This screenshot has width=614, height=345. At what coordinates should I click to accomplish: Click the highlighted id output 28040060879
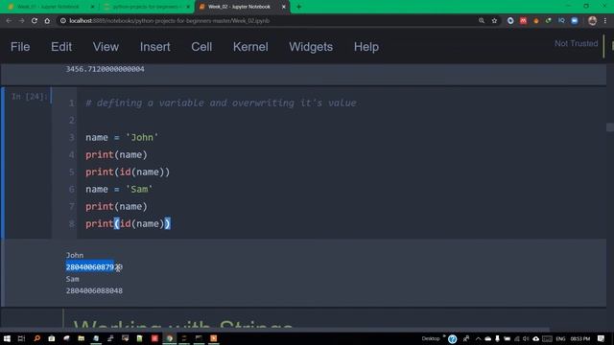pos(89,266)
